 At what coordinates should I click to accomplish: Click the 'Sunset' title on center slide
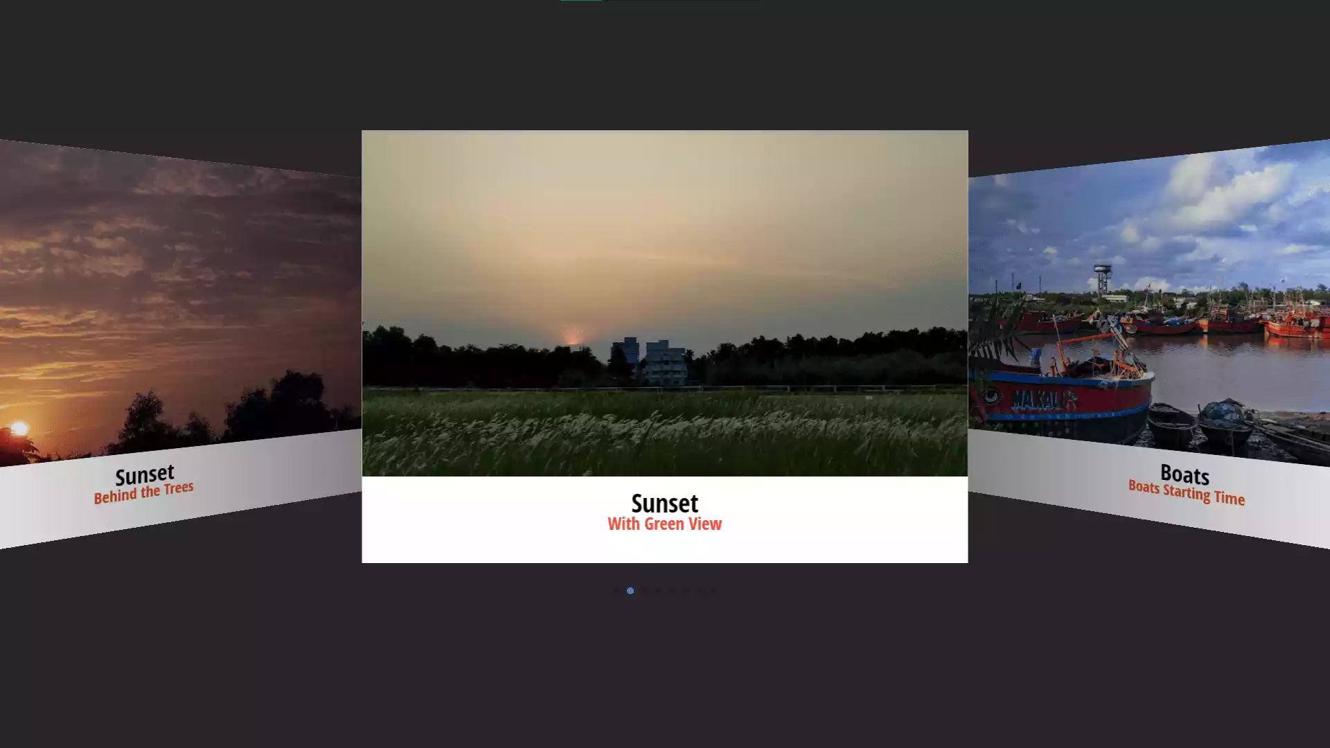click(x=664, y=504)
